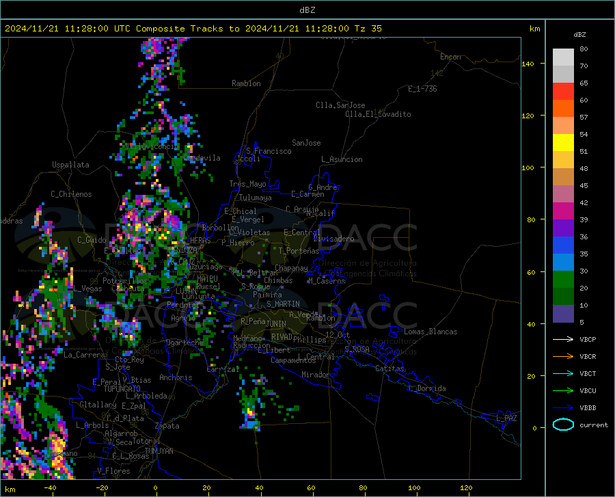Viewport: 615px width, 497px height.
Task: Click the 'TUNUYAN' map label
Action: coord(159,451)
